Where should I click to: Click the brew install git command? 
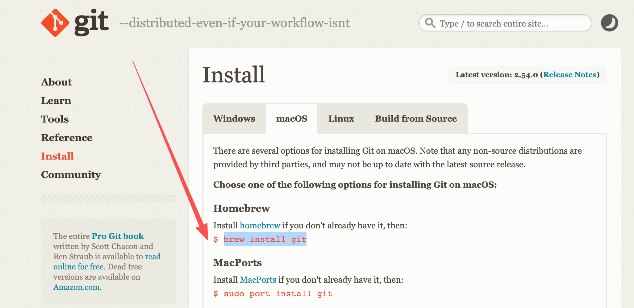click(265, 239)
